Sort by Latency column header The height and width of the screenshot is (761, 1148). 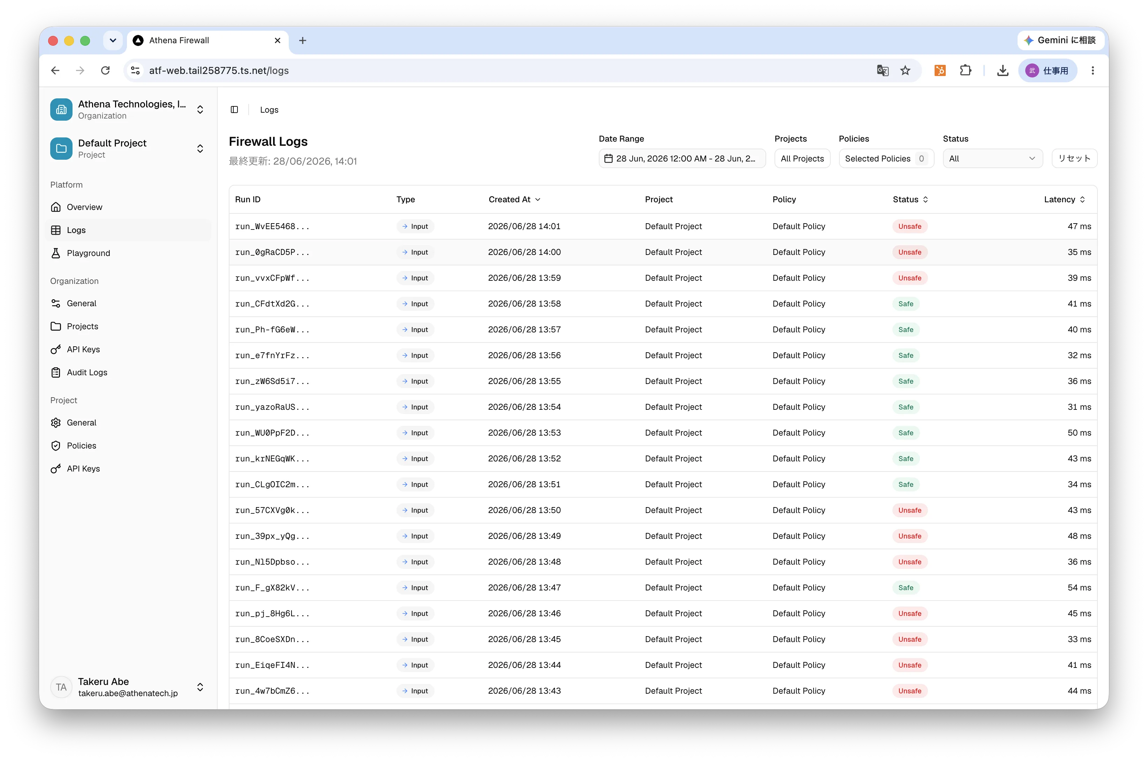pos(1065,199)
